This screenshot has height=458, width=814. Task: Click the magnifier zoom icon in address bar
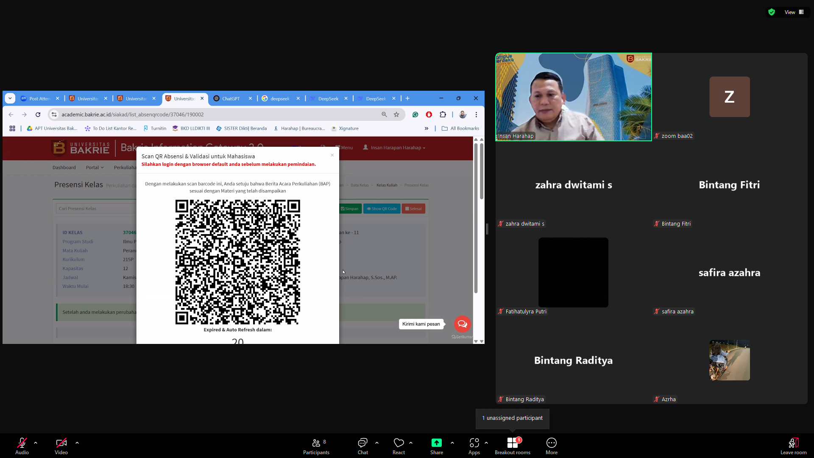coord(384,114)
